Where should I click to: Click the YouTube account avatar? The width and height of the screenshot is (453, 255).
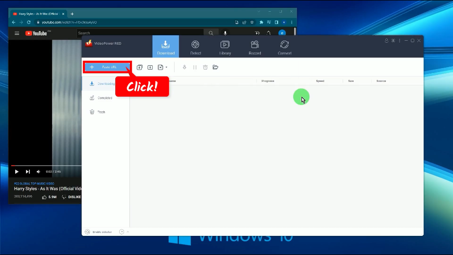(x=282, y=33)
